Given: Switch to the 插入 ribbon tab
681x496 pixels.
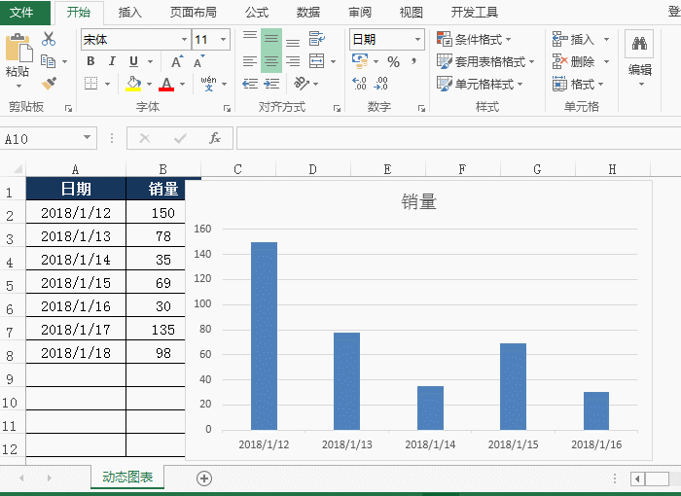Looking at the screenshot, I should (129, 13).
